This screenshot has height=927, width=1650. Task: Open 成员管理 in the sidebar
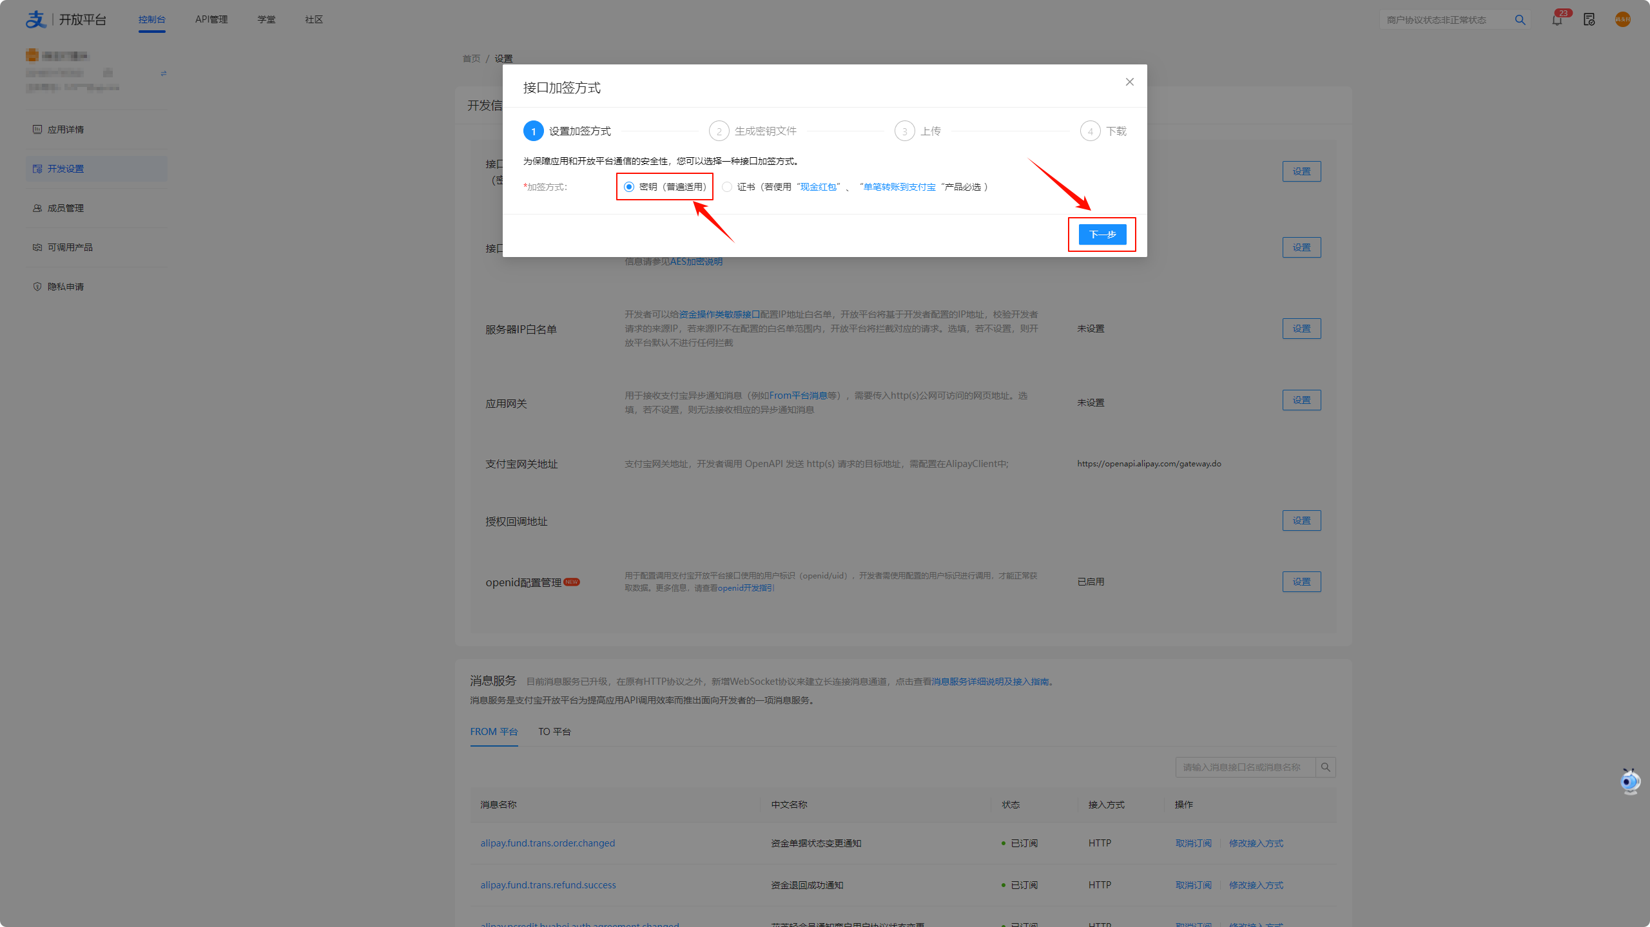(66, 208)
